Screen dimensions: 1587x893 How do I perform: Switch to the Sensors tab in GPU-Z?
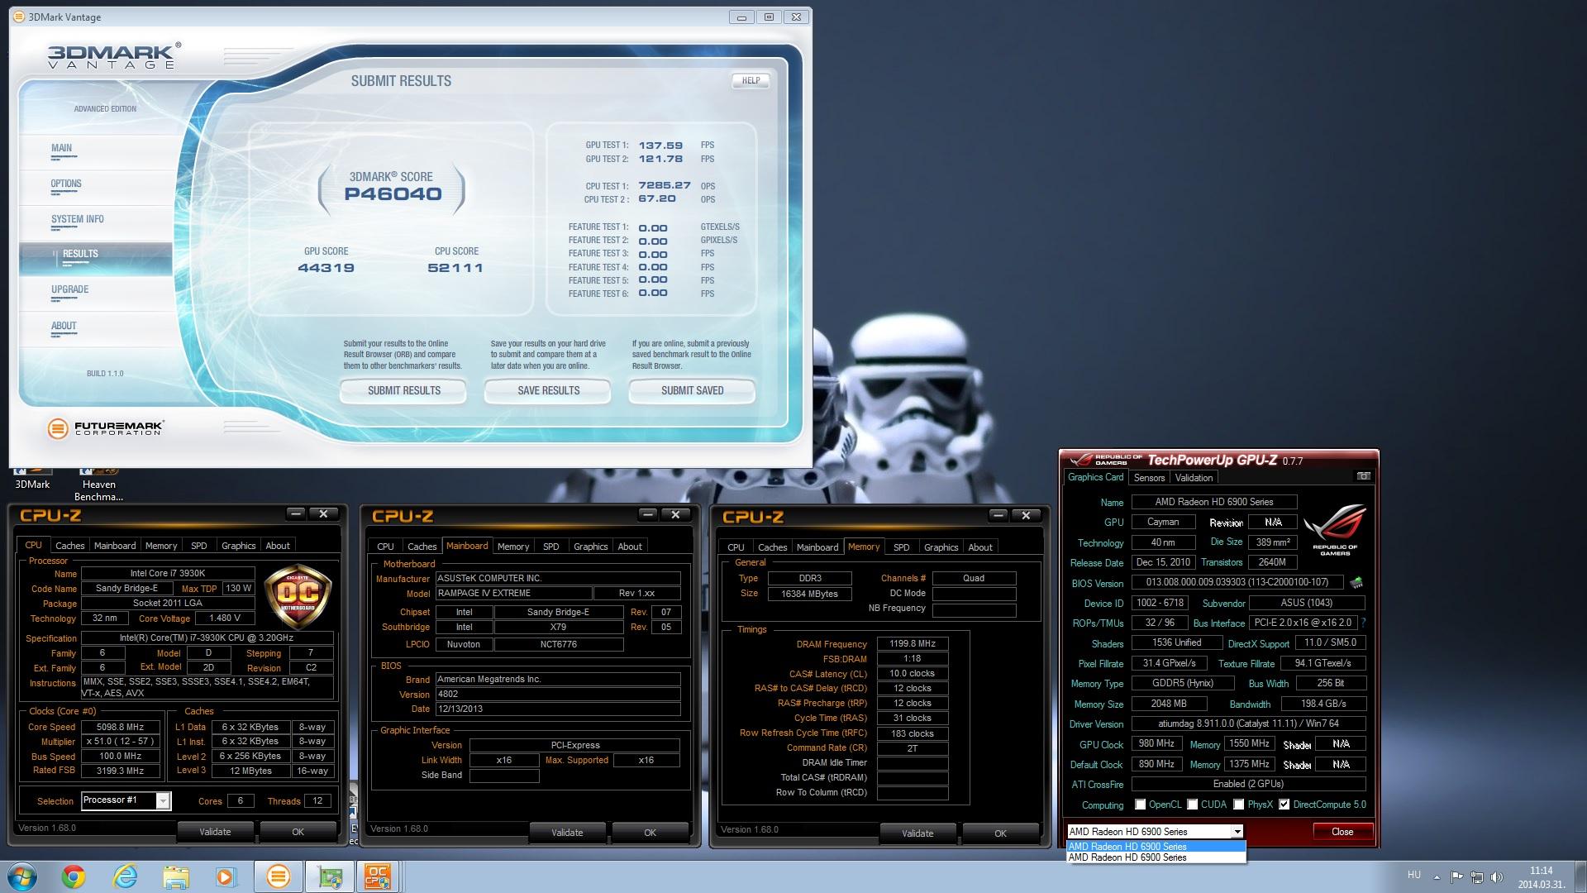pos(1149,478)
